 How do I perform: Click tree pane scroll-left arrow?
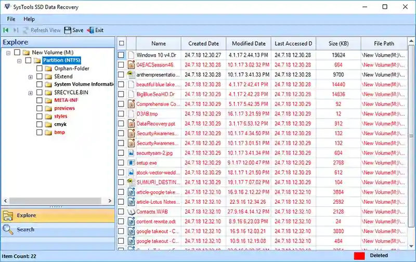pyautogui.click(x=5, y=201)
